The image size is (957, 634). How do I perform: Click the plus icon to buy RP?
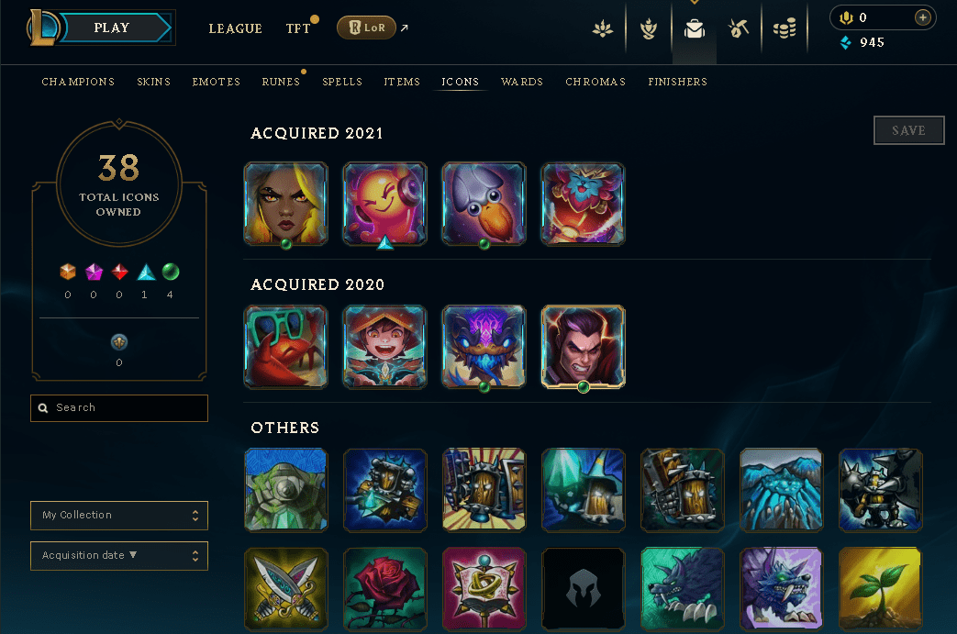(923, 17)
